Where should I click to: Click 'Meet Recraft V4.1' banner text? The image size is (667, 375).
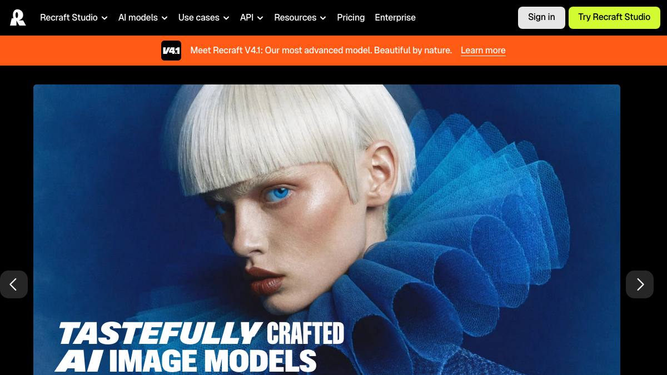(321, 51)
